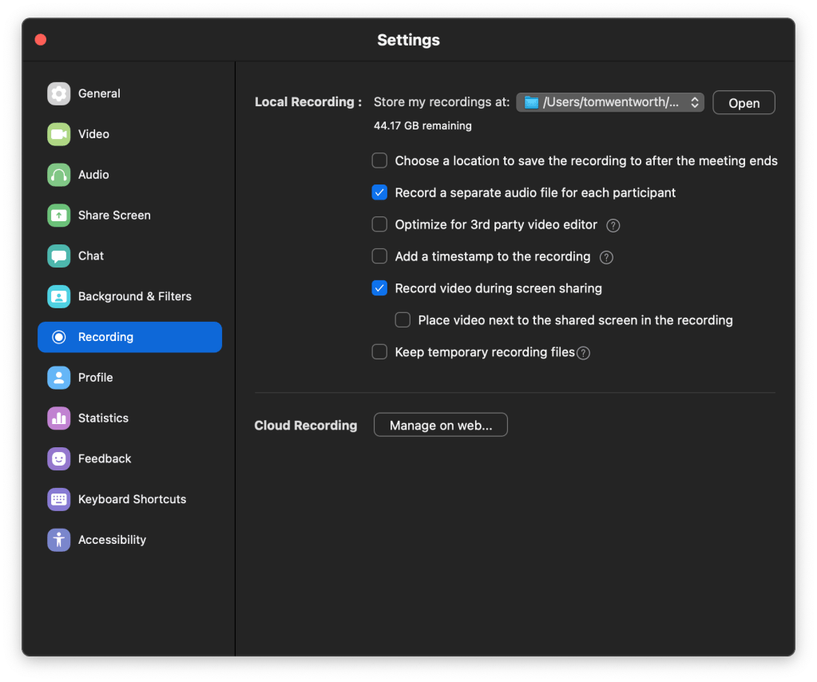Screen dimensions: 817x682
Task: Open Video settings via camera icon
Action: coord(59,134)
